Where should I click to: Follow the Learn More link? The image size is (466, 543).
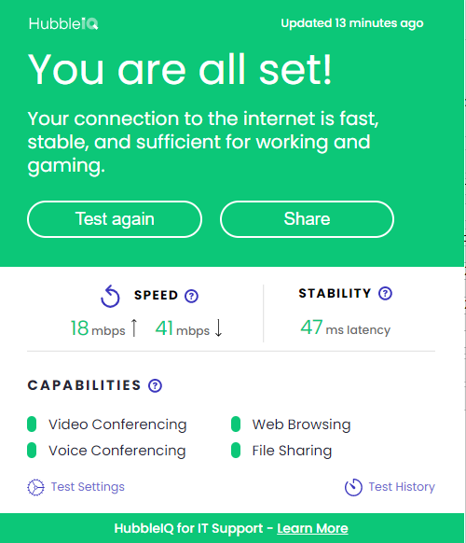click(x=312, y=528)
